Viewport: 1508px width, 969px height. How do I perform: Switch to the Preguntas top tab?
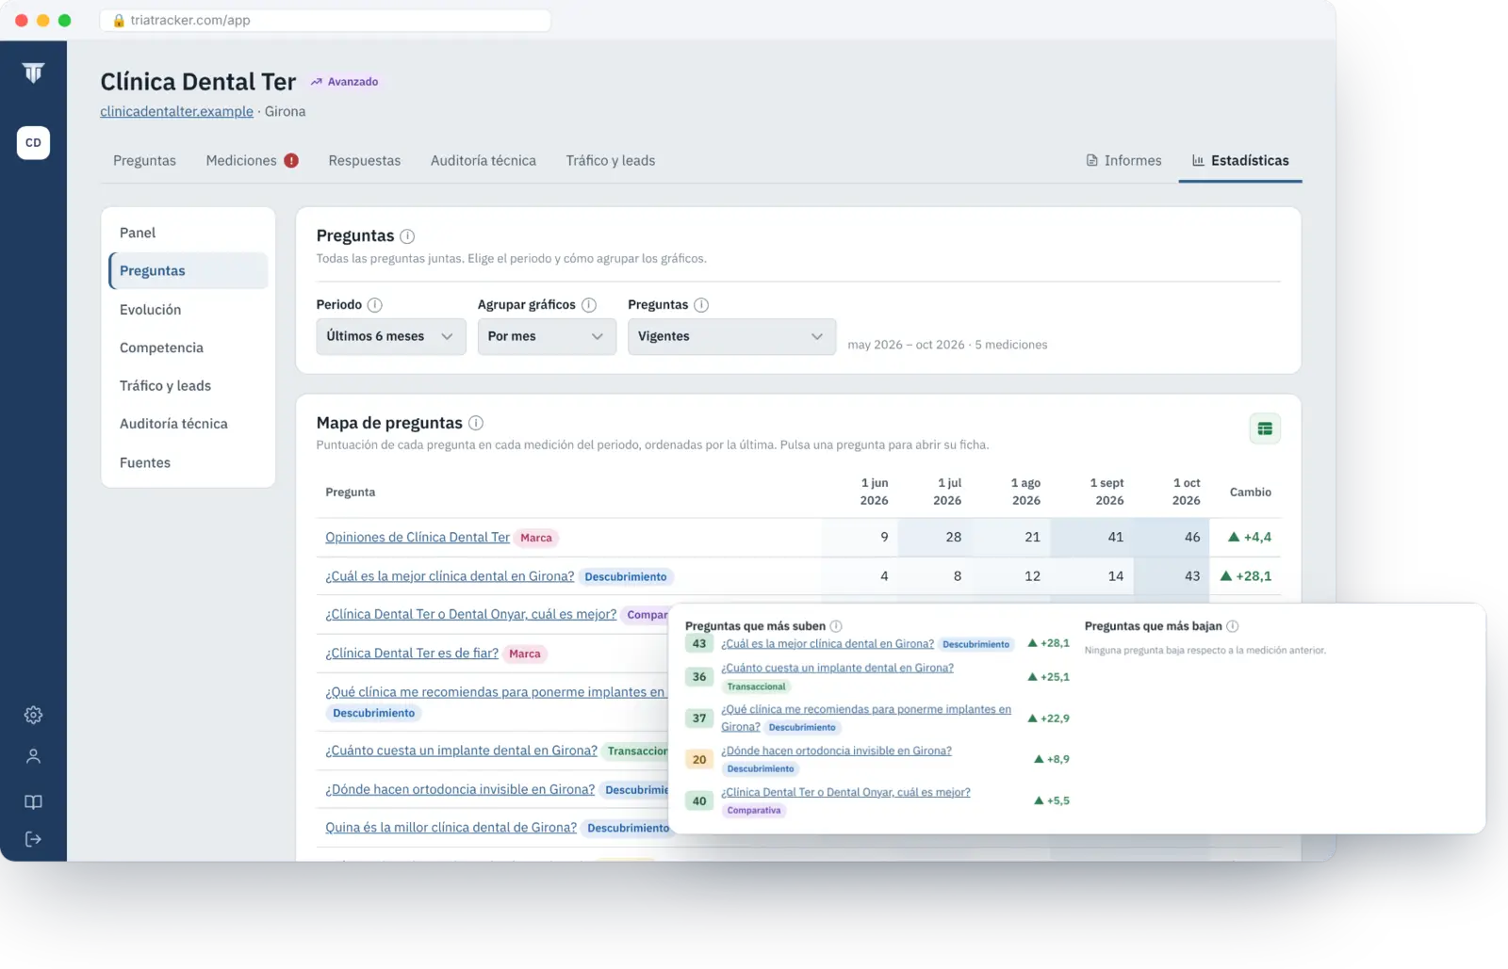tap(144, 161)
